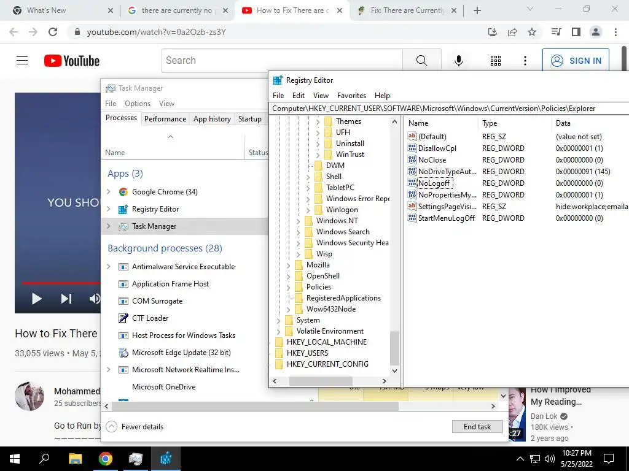Viewport: 629px width, 471px height.
Task: Open the Registry Editor File menu
Action: [x=278, y=95]
